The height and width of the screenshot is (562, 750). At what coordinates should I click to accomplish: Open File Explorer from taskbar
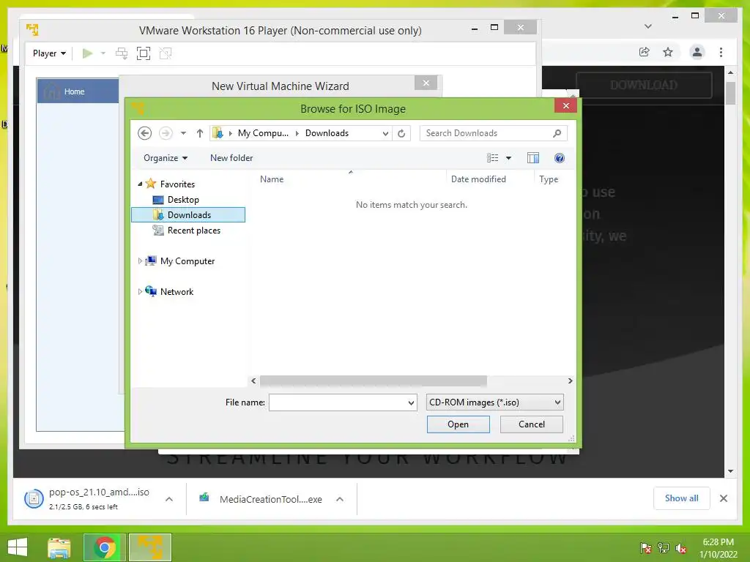59,547
